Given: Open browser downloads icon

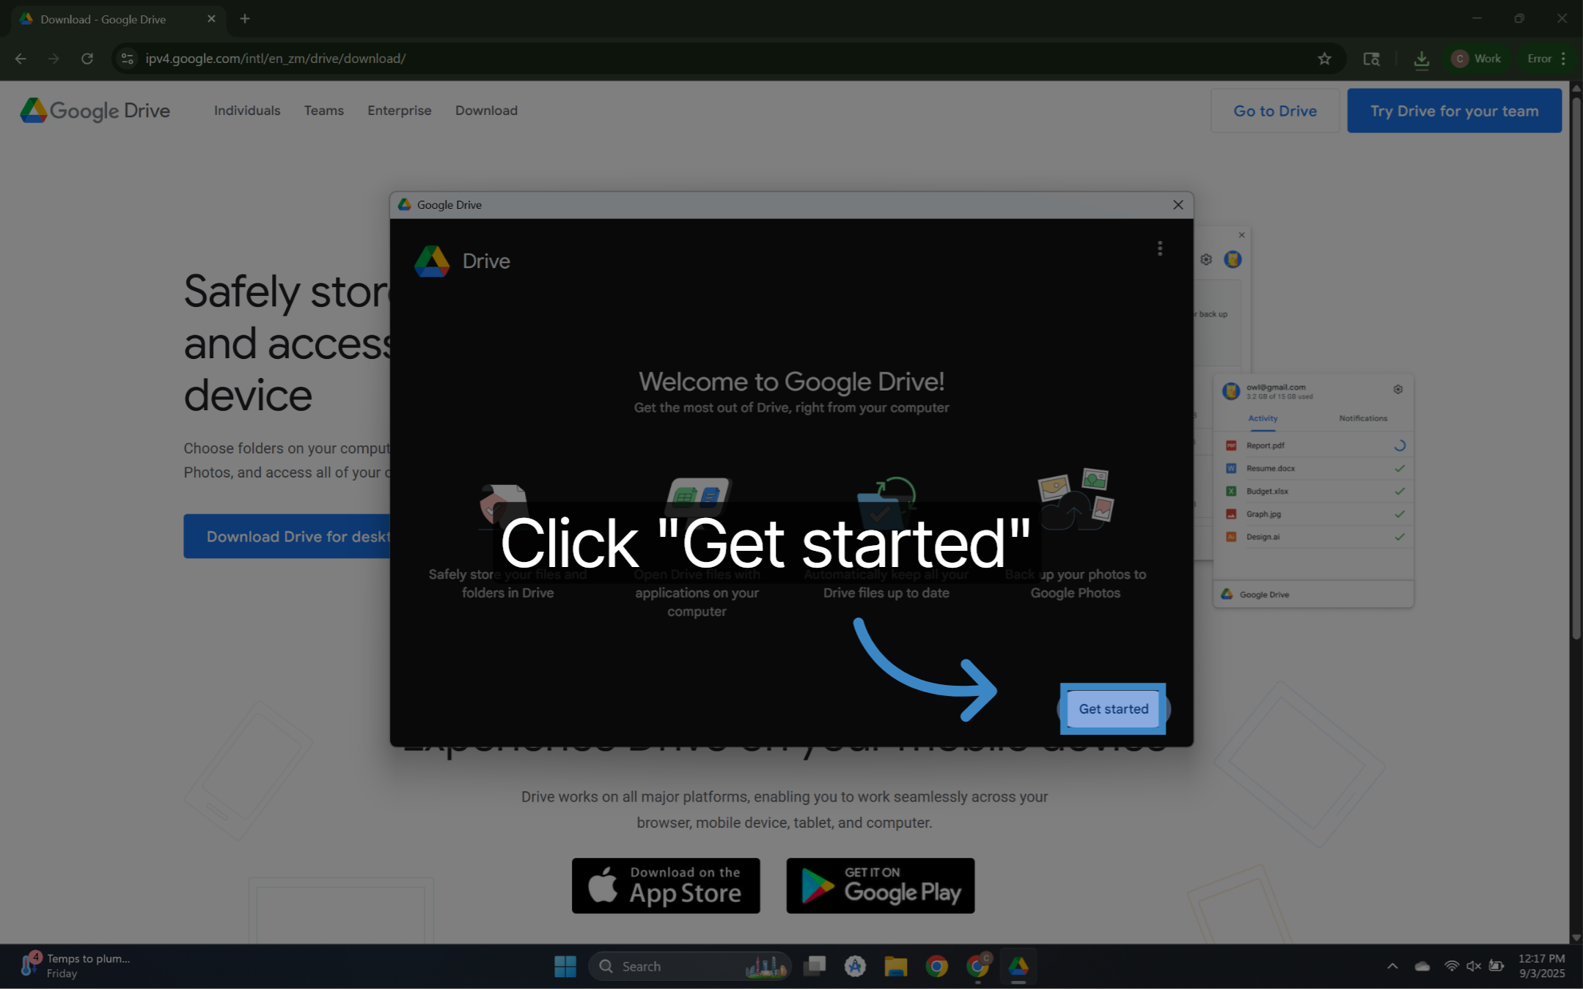Looking at the screenshot, I should point(1421,59).
